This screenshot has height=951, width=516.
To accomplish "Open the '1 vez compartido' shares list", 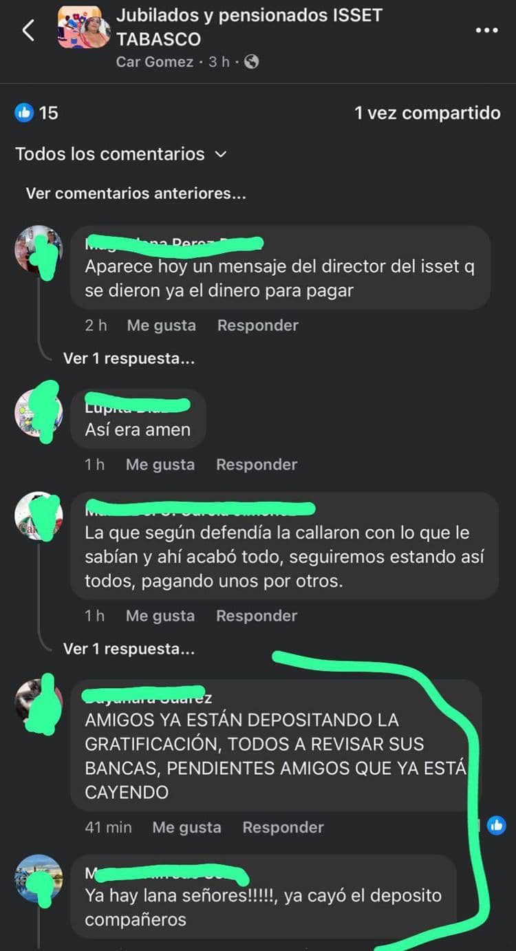I will coord(427,112).
